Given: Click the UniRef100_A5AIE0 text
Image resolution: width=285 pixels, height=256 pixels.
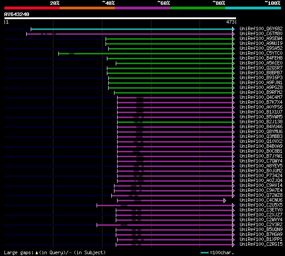Looking at the screenshot, I should click(x=261, y=63).
